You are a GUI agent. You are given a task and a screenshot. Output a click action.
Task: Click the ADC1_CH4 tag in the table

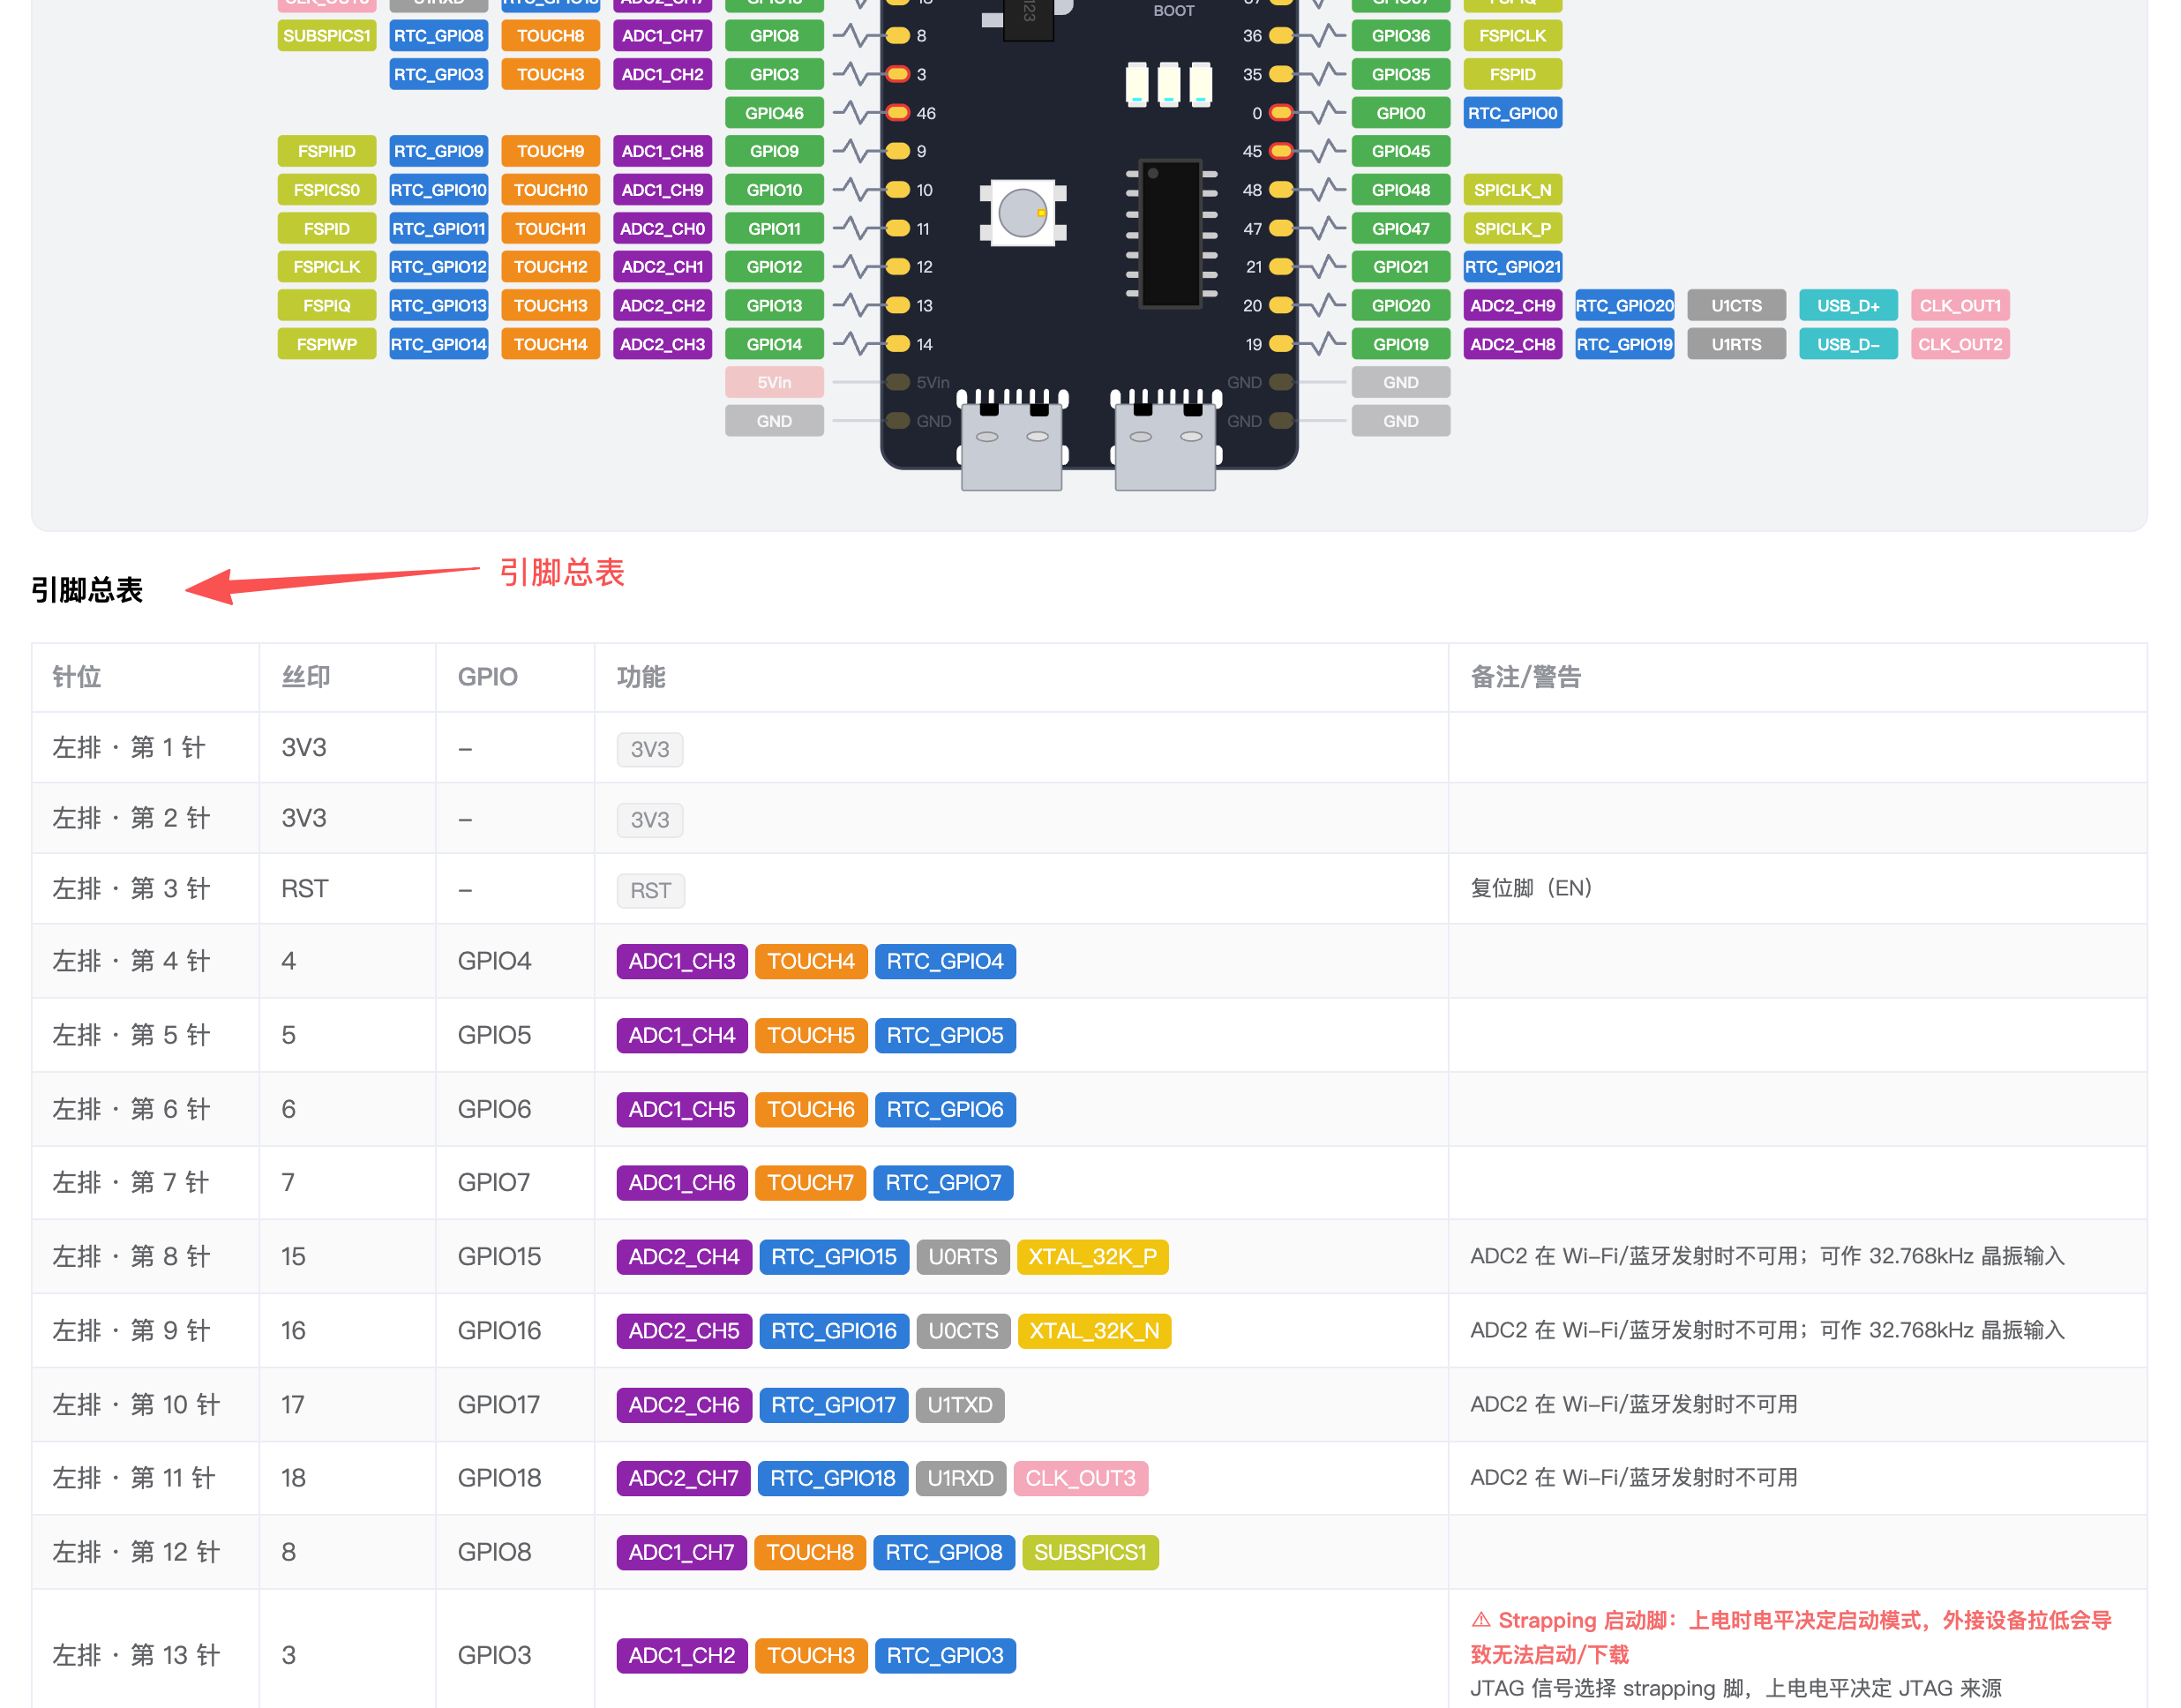click(x=681, y=1035)
